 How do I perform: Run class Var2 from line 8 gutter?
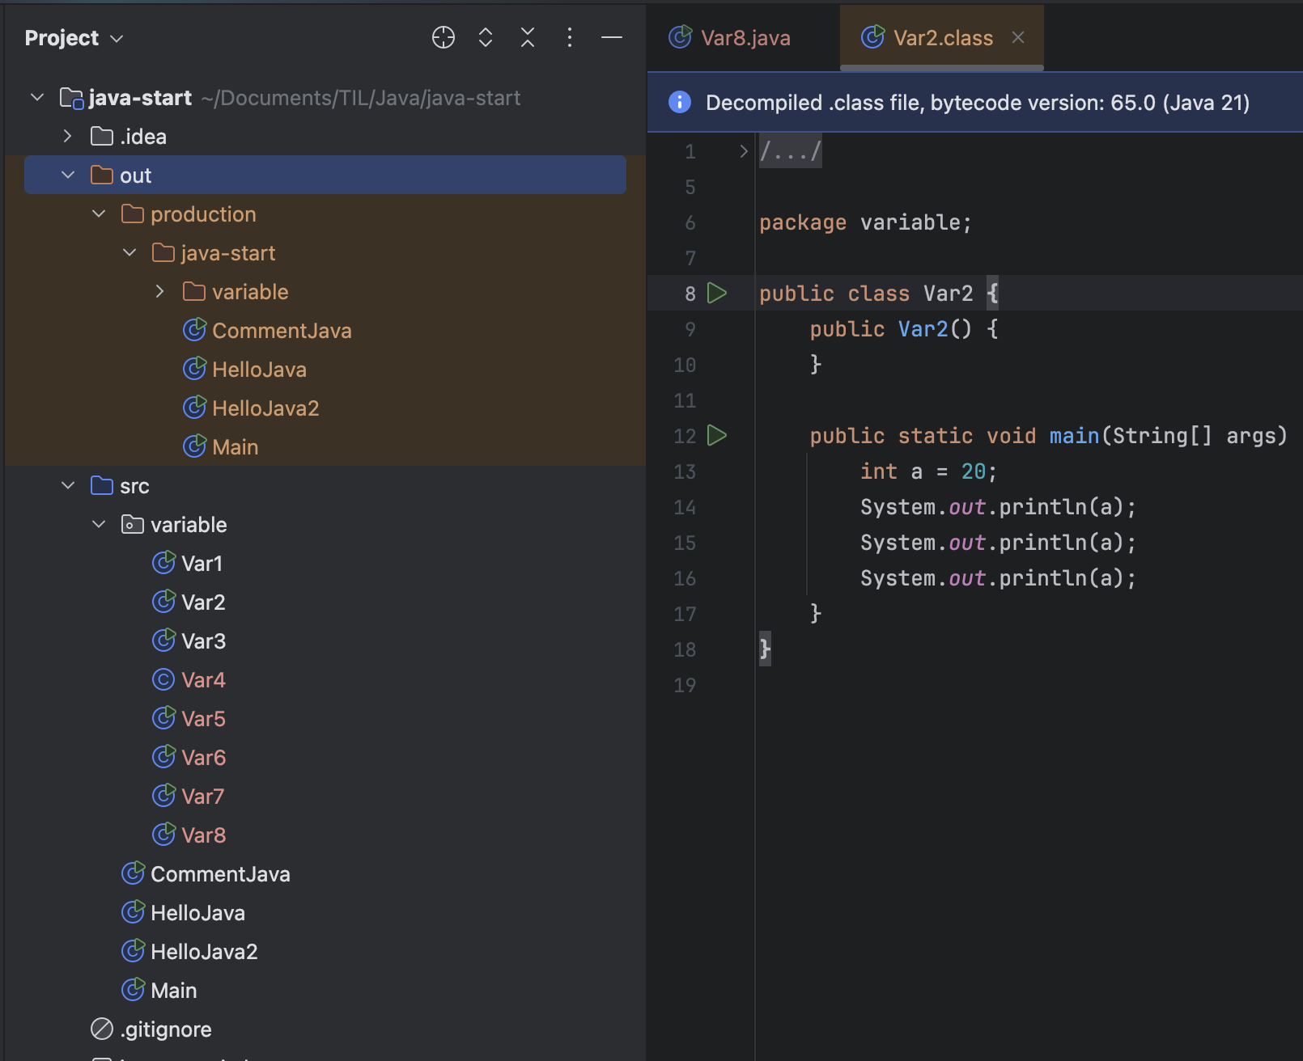(x=717, y=293)
